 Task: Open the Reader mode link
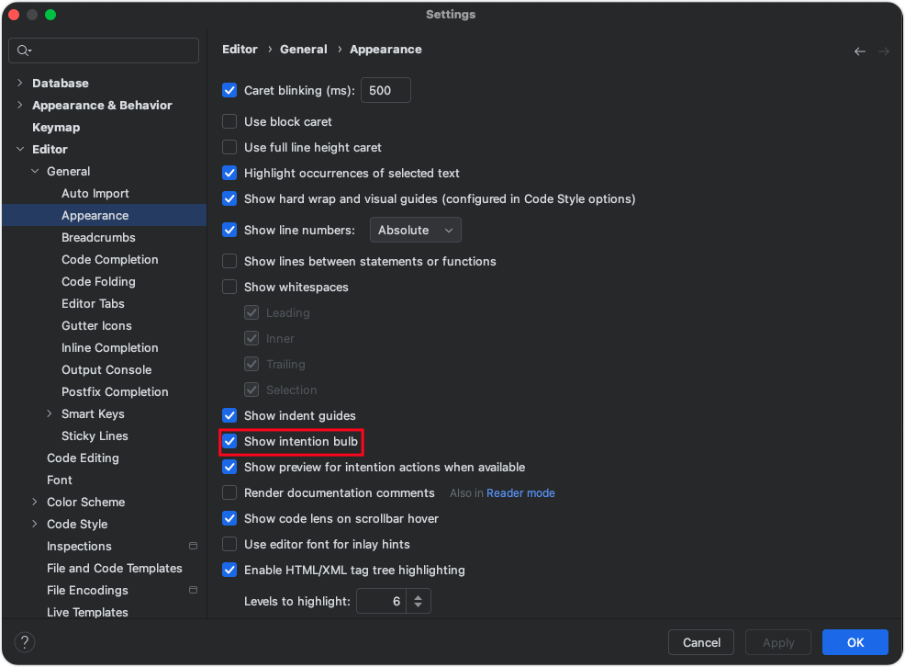[520, 492]
